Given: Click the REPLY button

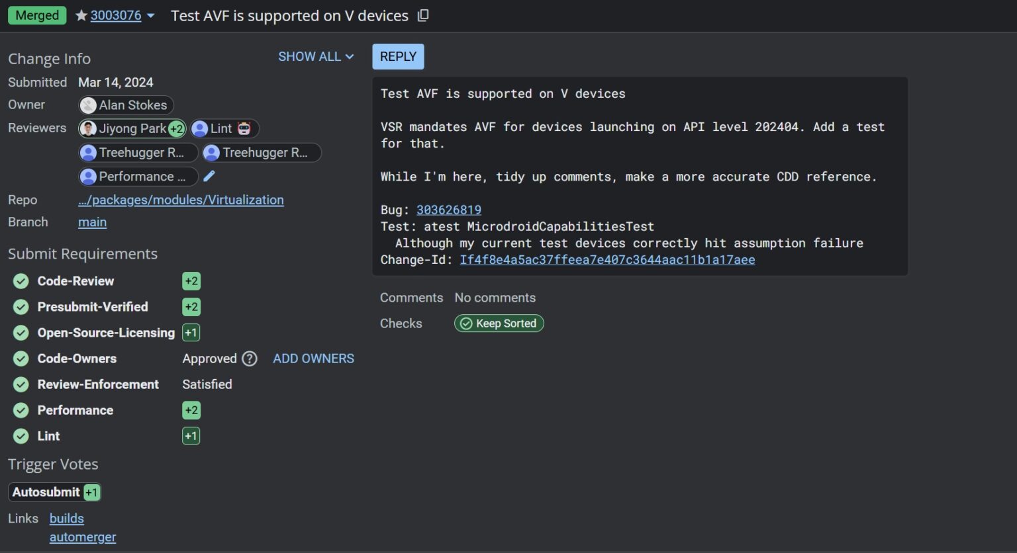Looking at the screenshot, I should 398,56.
